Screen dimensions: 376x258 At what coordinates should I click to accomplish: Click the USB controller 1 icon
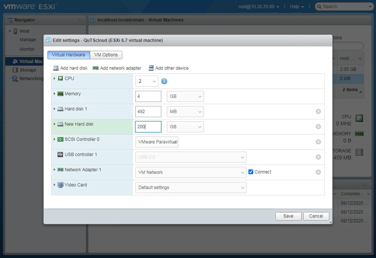point(60,155)
